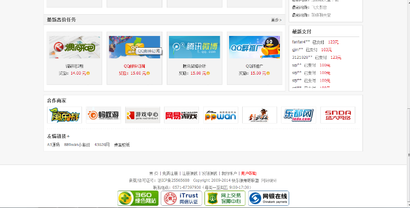Open the 网易游戏 partner logo
Screen dimensions: 410x208
(181, 115)
